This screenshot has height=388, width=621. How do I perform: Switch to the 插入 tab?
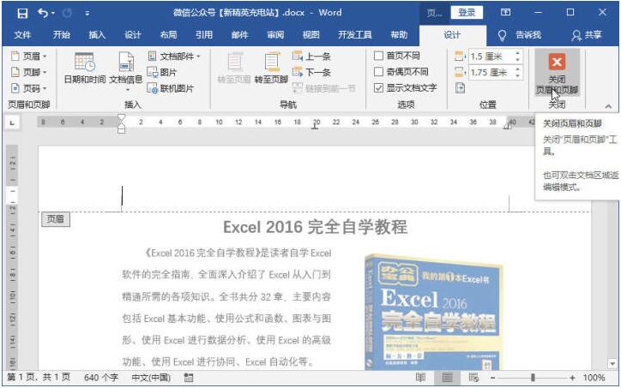(97, 35)
